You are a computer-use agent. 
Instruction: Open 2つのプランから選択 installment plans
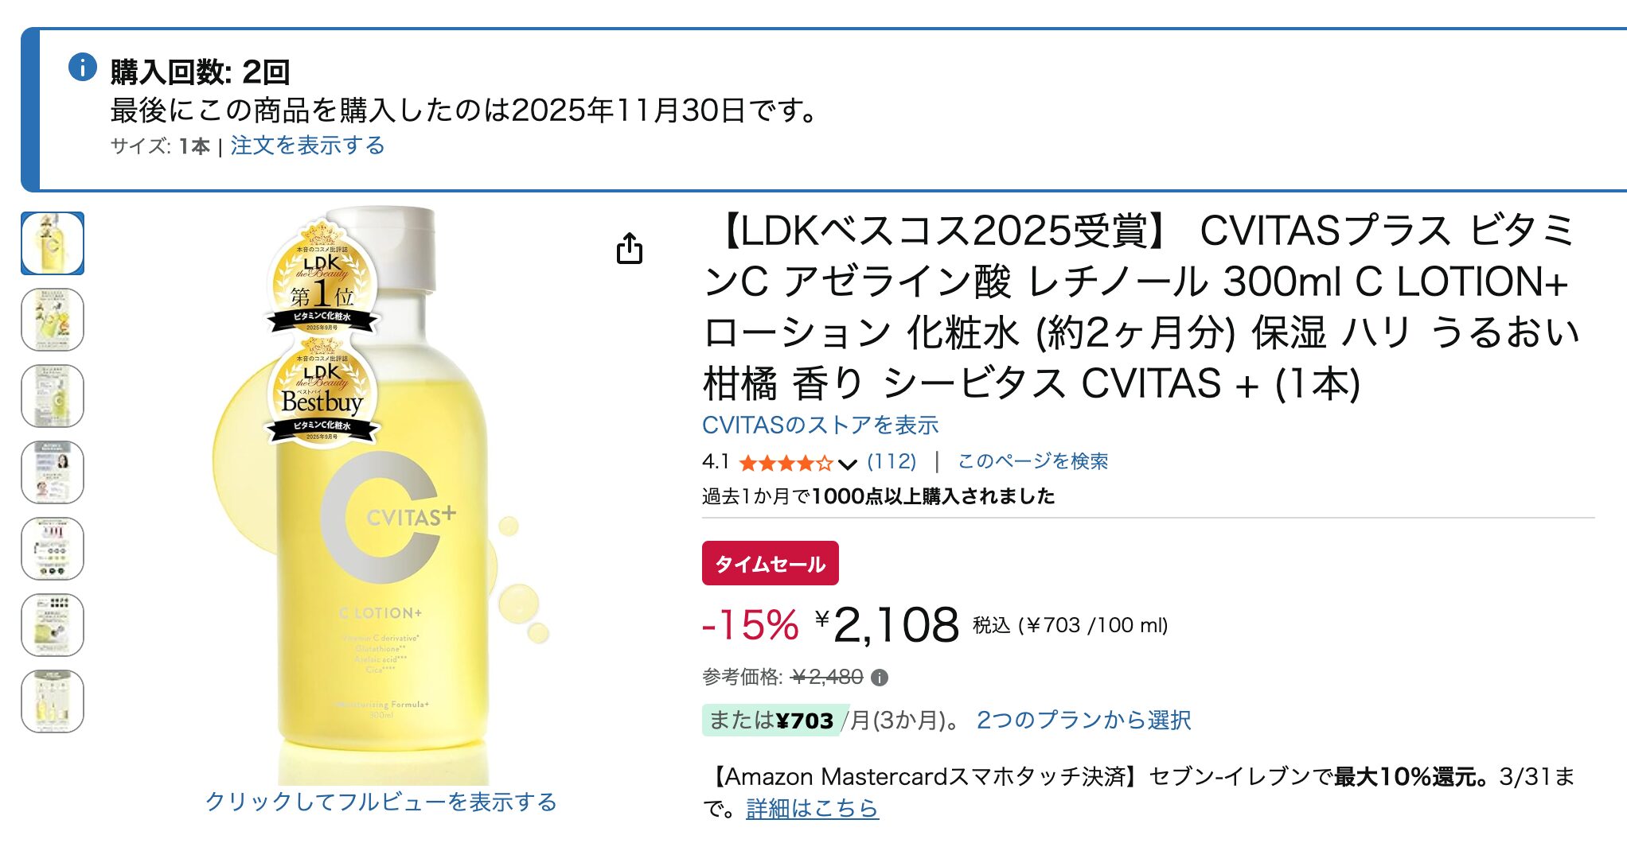pos(1083,720)
